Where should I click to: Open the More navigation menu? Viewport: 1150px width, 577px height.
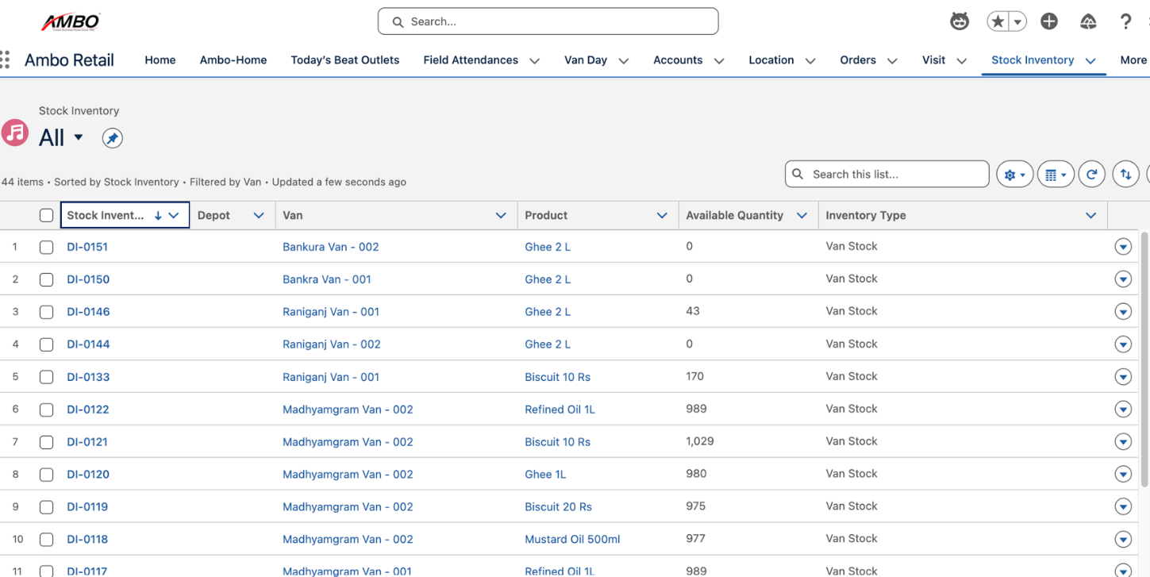pos(1133,60)
